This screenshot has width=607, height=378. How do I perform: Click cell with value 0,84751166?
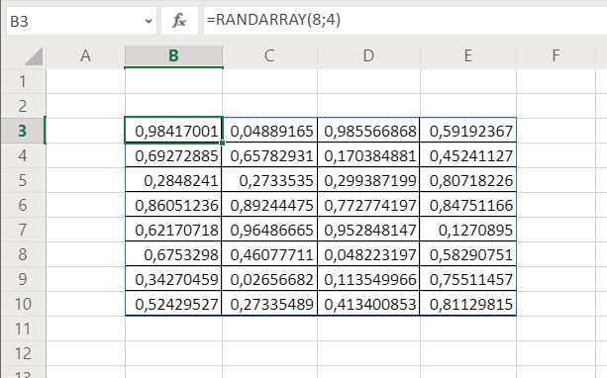click(x=468, y=205)
